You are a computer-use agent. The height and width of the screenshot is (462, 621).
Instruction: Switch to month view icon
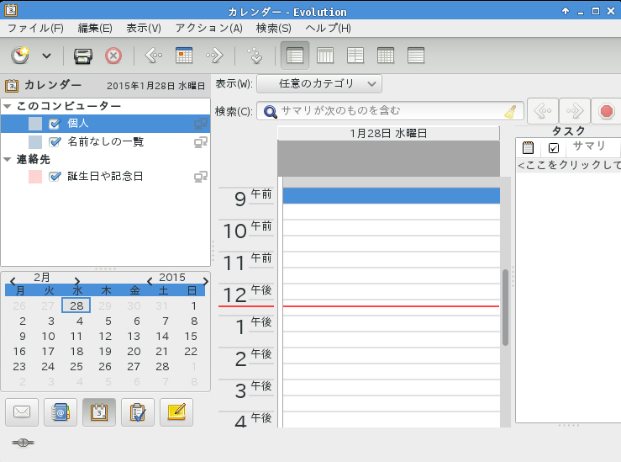pos(385,56)
